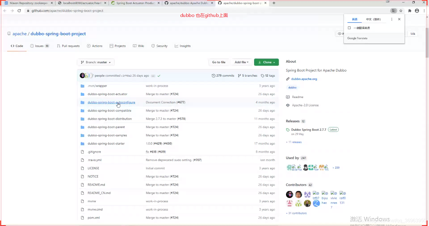The width and height of the screenshot is (429, 226).
Task: Open the Projects tab
Action: [118, 46]
